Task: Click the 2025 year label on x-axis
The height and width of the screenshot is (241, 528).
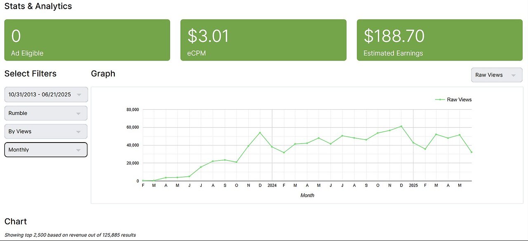Action: [x=413, y=185]
